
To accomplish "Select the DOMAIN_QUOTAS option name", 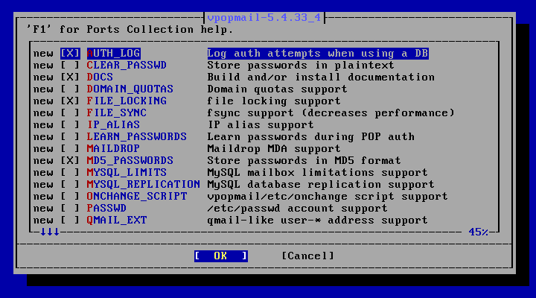I will (x=130, y=89).
